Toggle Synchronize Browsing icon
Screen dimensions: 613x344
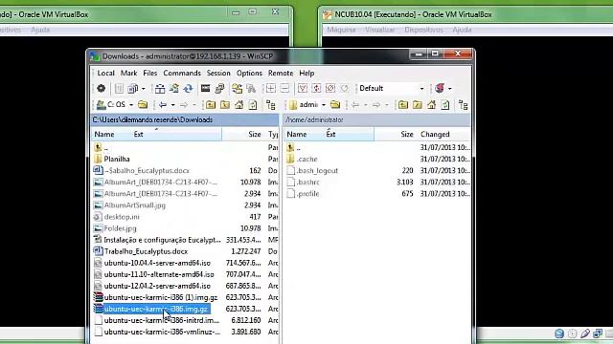click(237, 89)
